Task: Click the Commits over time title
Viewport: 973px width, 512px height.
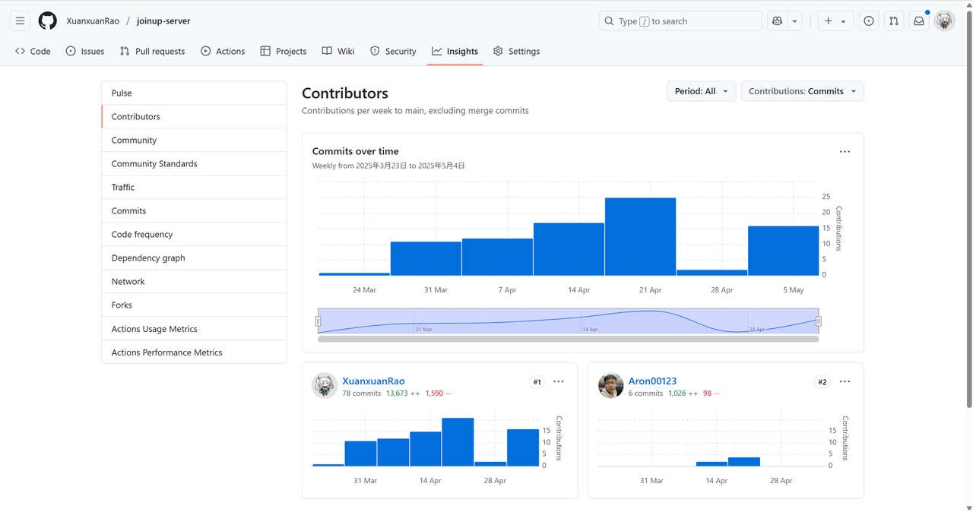Action: [x=355, y=151]
